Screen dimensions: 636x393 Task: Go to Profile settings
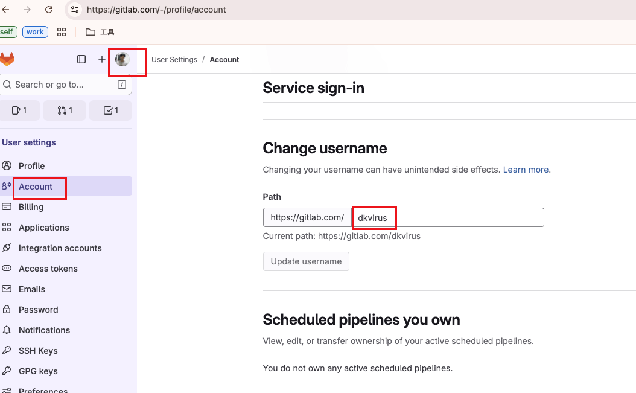31,166
